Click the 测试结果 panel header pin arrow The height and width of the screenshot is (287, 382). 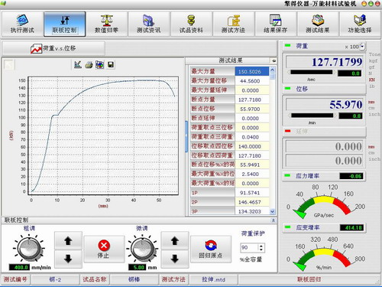(274, 60)
